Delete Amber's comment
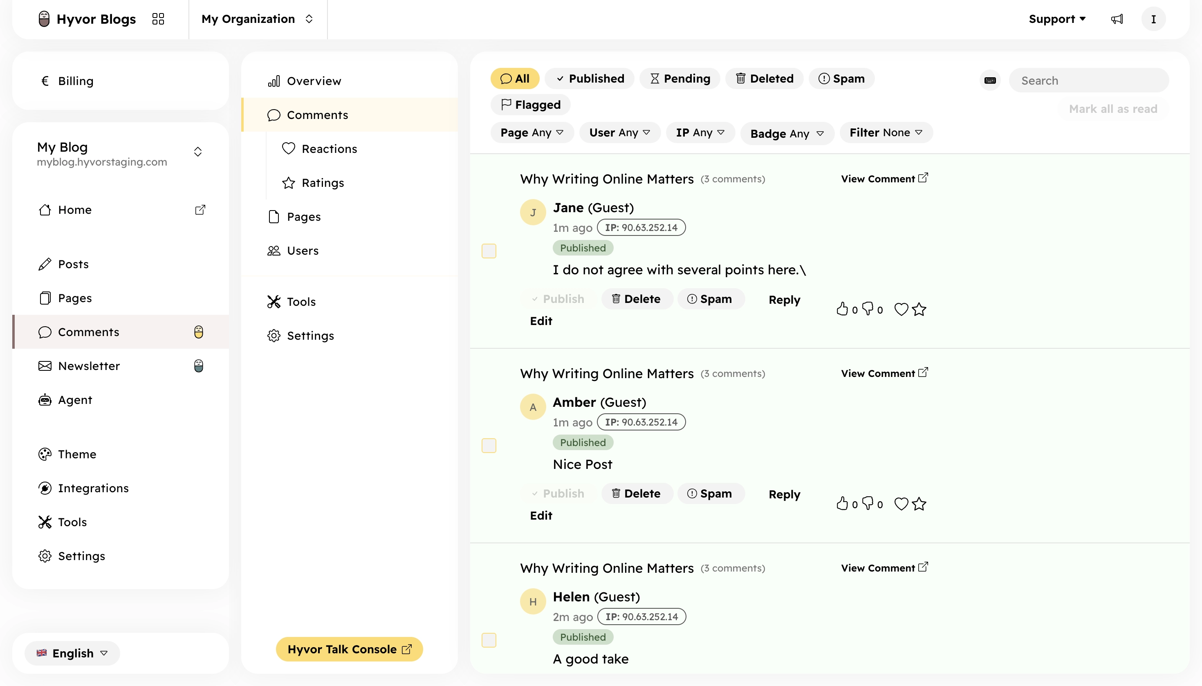The image size is (1202, 686). 637,494
